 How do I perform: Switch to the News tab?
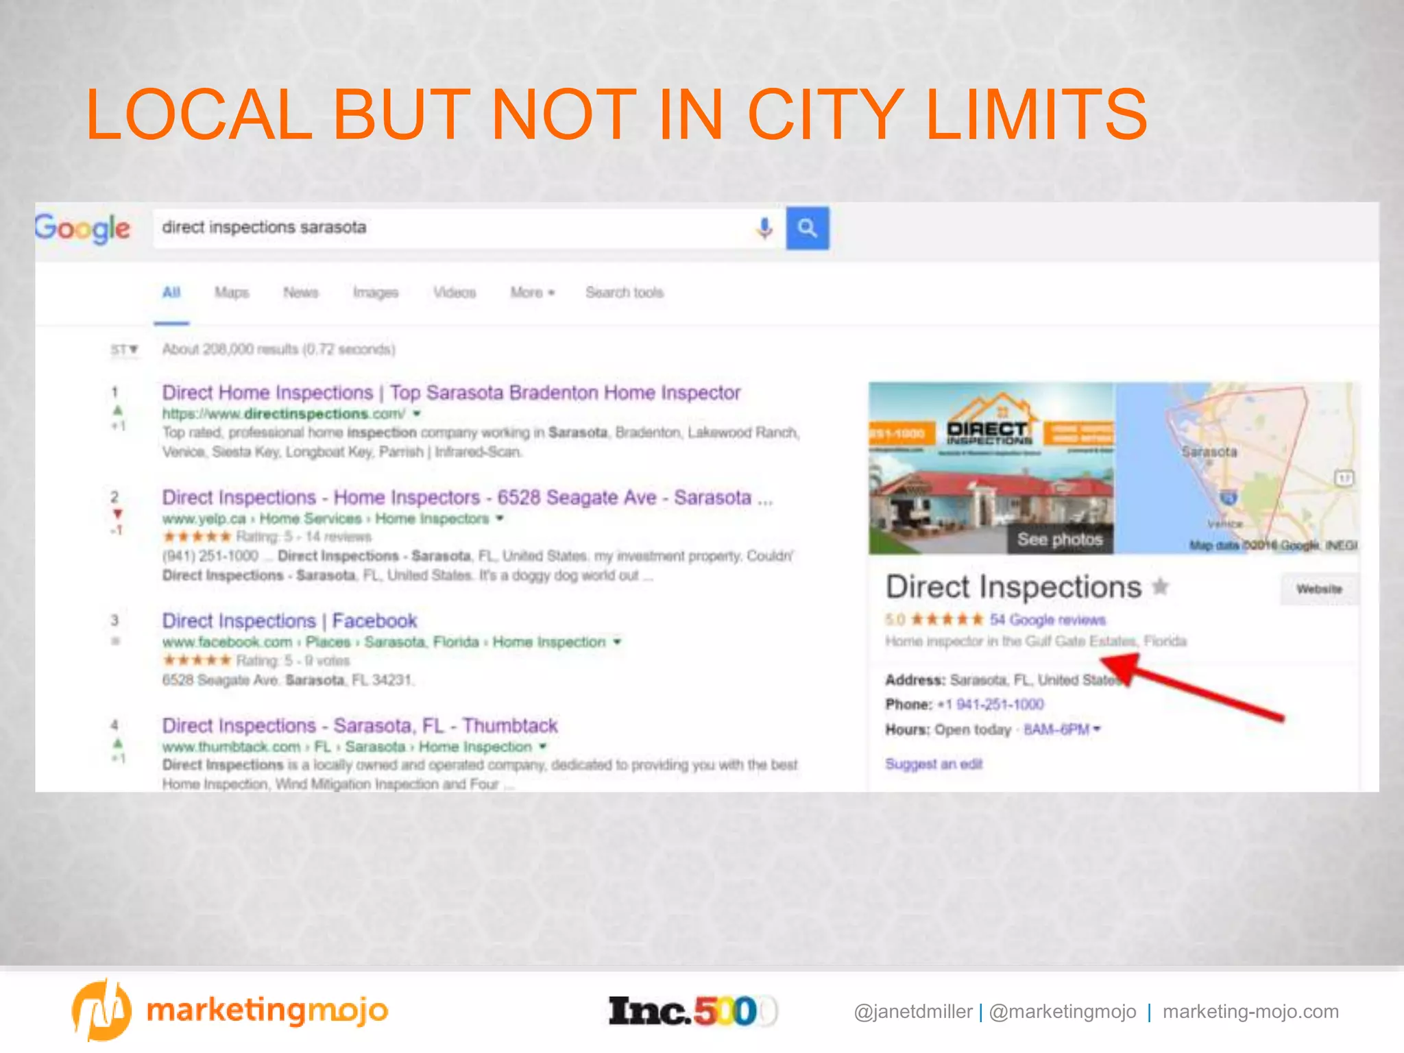pos(301,293)
